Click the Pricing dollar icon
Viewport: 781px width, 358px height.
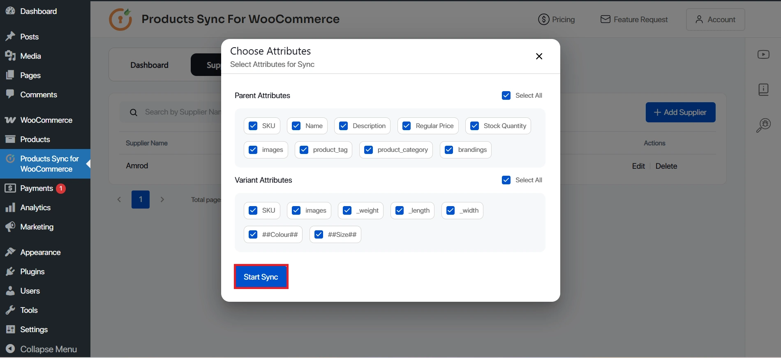pyautogui.click(x=543, y=19)
